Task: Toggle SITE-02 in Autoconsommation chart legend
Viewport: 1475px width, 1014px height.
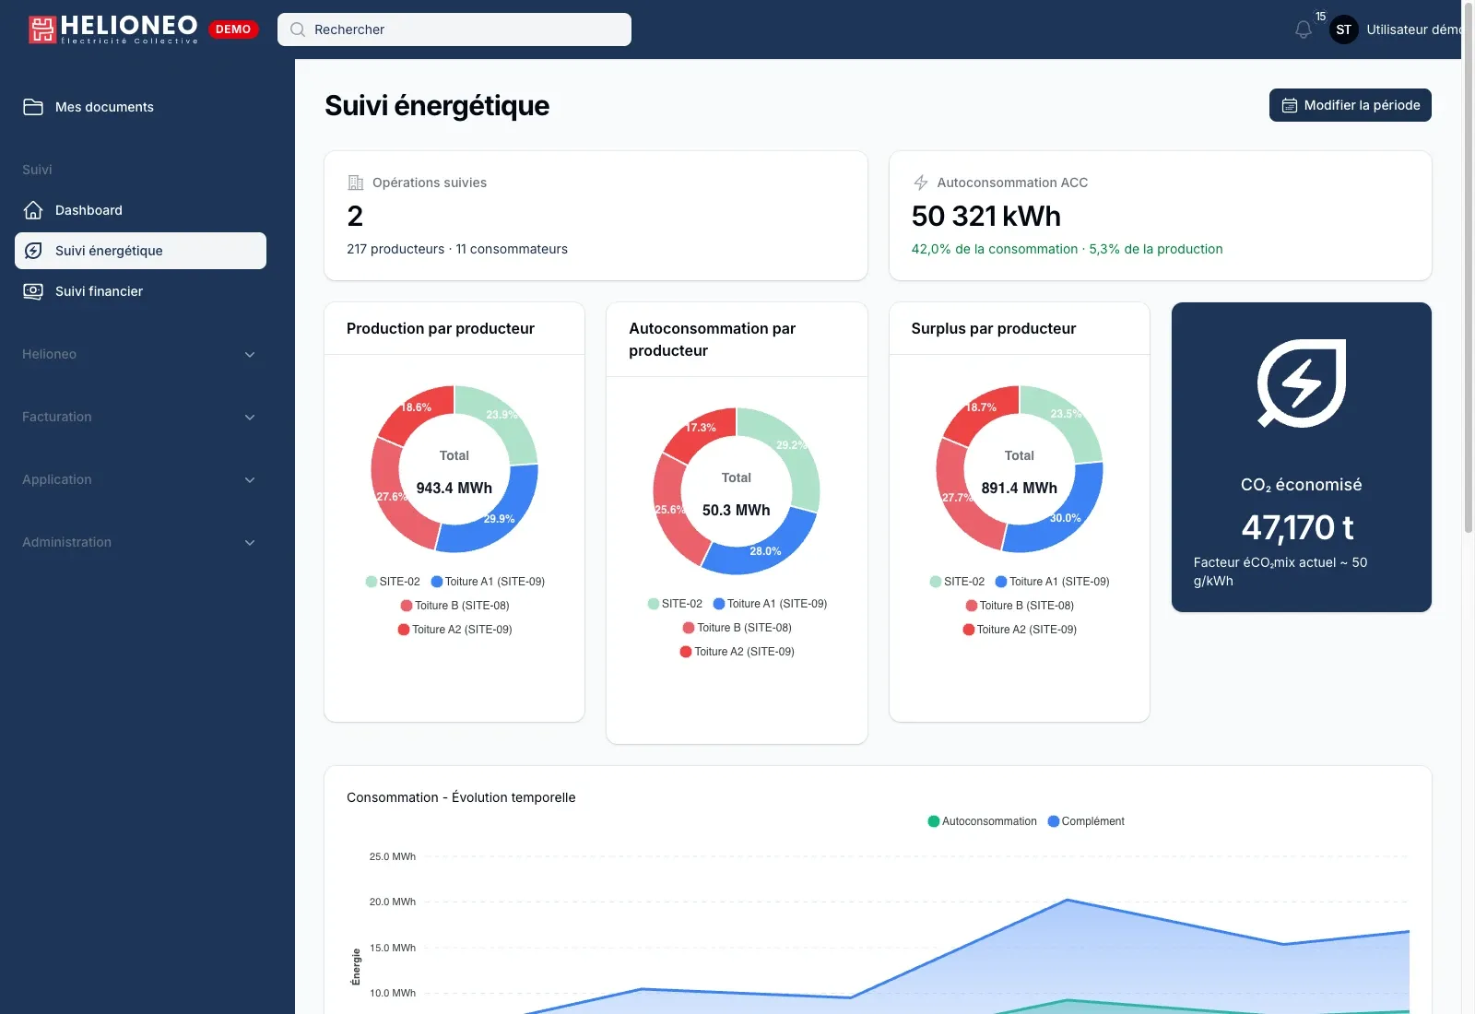Action: [675, 604]
